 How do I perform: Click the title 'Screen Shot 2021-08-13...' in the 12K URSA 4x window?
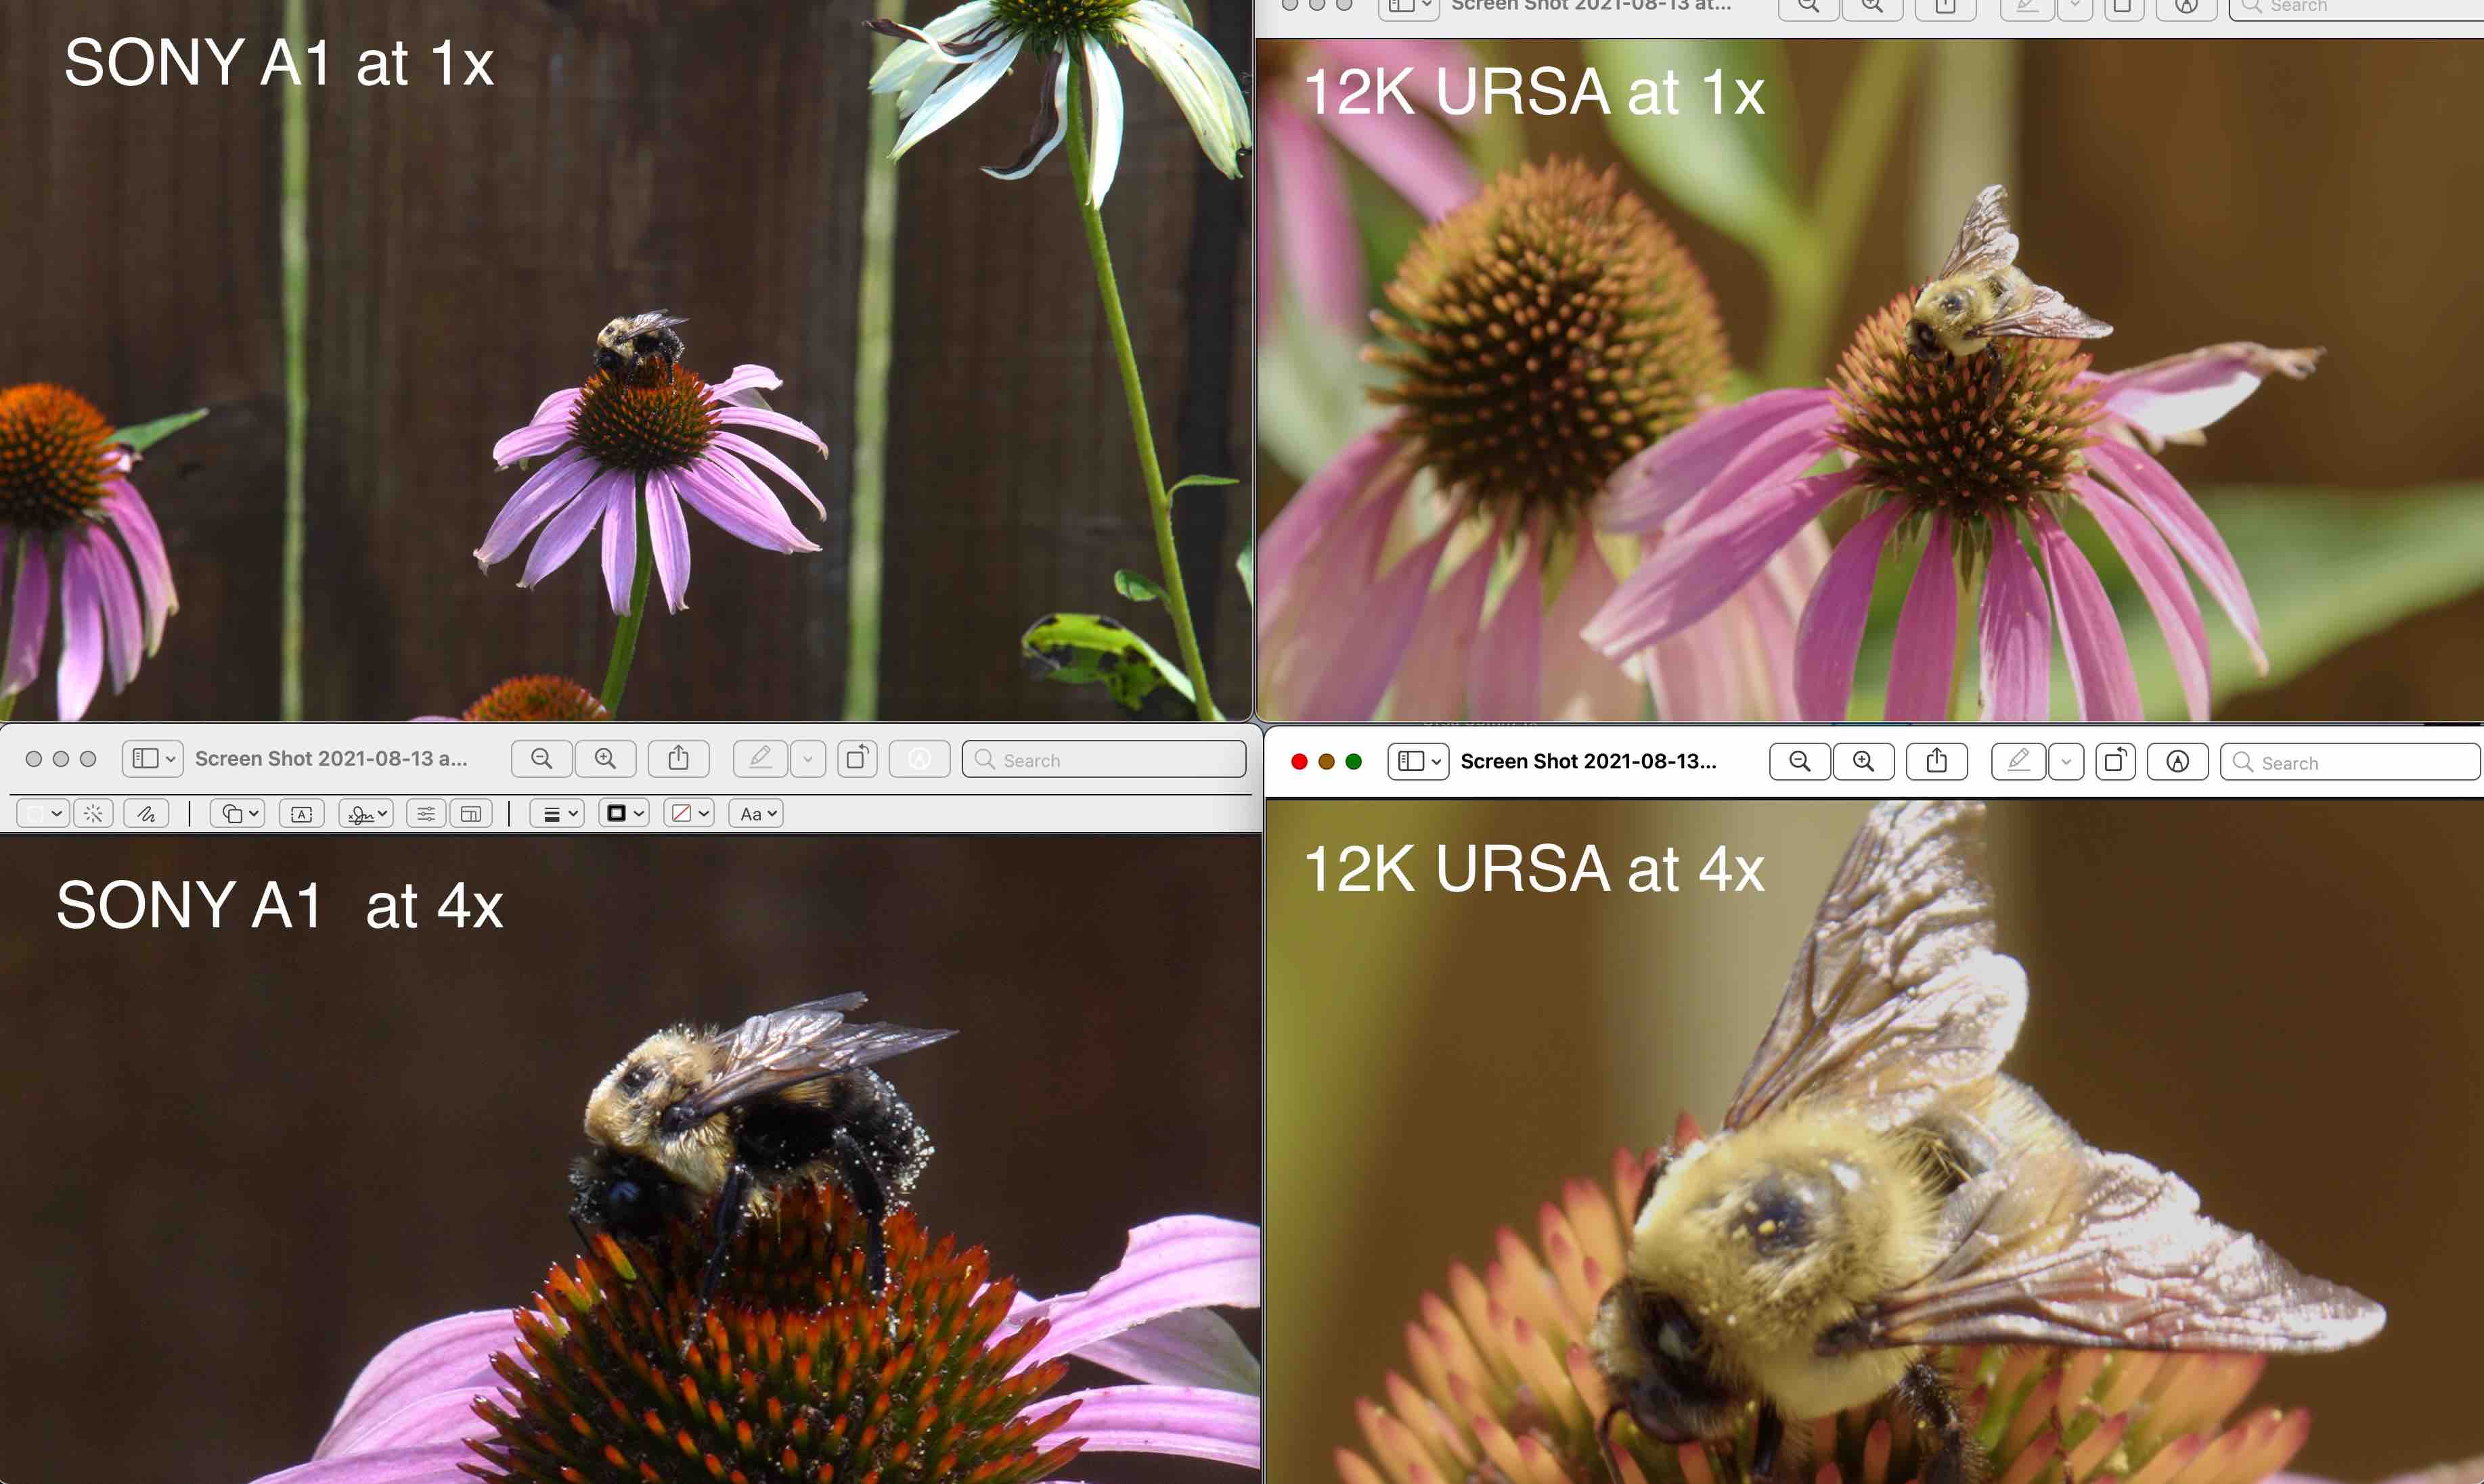click(x=1588, y=762)
